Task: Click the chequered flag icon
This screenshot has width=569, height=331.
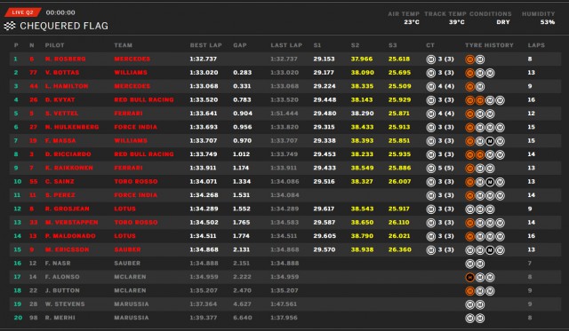Action: (10, 26)
